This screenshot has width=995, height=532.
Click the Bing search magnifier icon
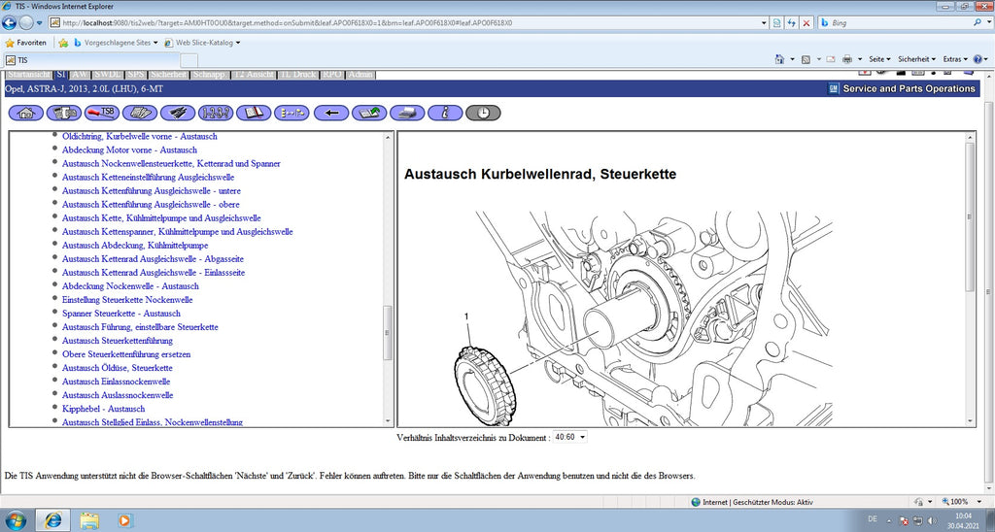tap(978, 22)
